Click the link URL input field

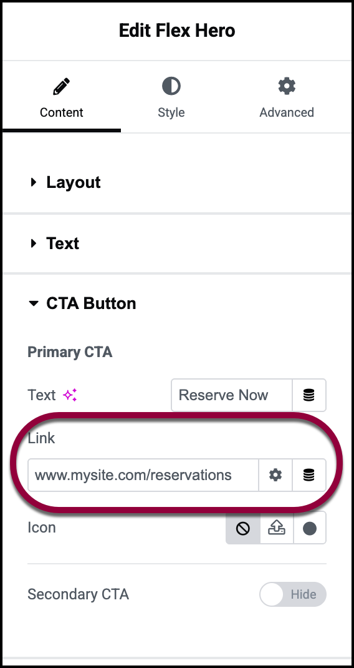tap(143, 475)
